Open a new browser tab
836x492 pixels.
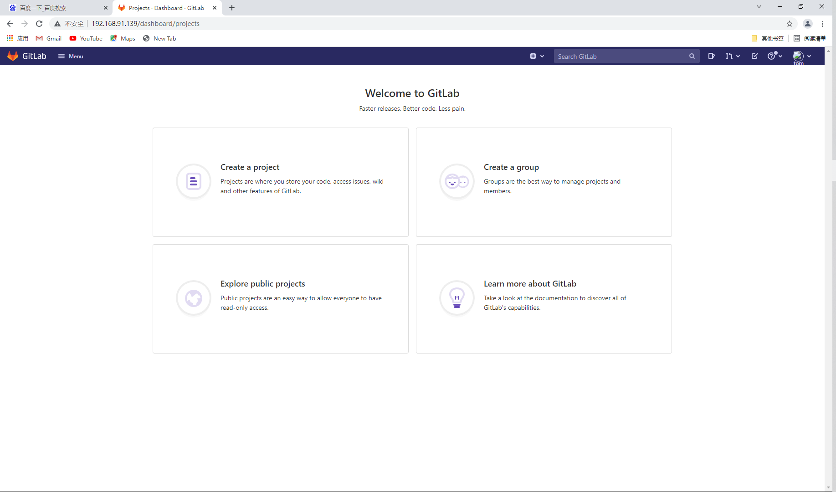(232, 8)
